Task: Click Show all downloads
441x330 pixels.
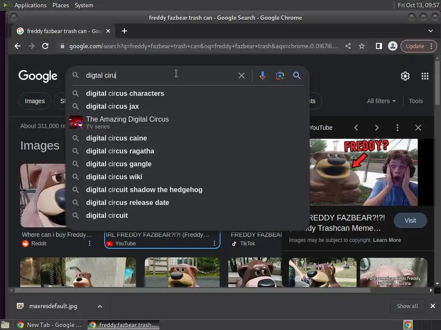Action: tap(407, 306)
